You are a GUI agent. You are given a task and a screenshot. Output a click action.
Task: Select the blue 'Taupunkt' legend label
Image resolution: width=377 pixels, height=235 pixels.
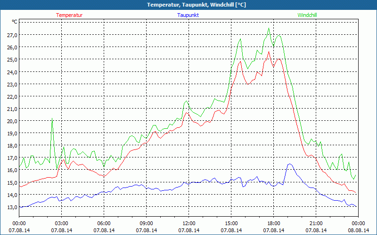(188, 15)
